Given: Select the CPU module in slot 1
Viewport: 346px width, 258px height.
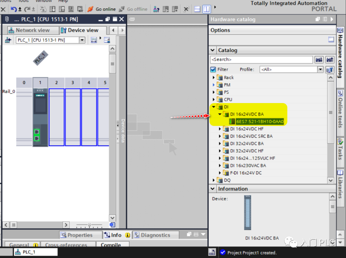Looking at the screenshot, I should tap(40, 117).
